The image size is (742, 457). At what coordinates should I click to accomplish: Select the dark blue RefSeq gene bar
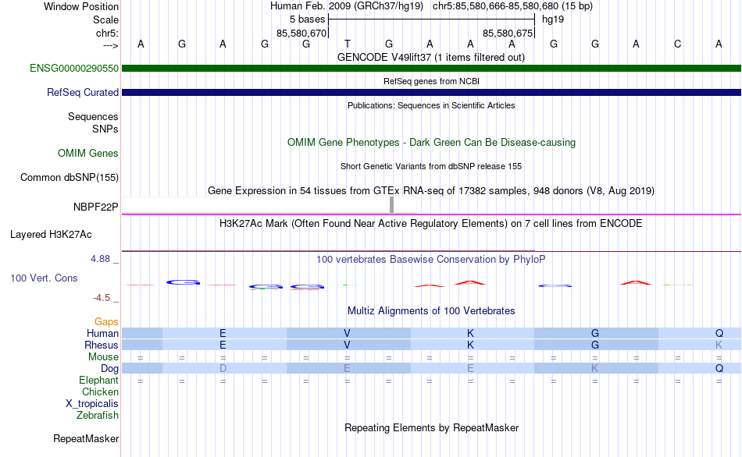coord(431,92)
